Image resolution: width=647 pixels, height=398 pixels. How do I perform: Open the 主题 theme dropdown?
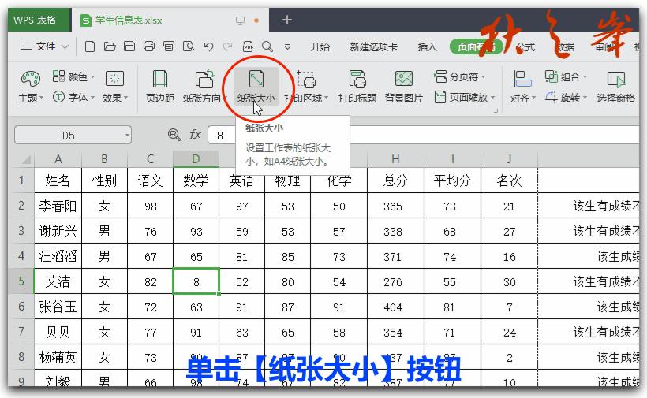[x=31, y=87]
